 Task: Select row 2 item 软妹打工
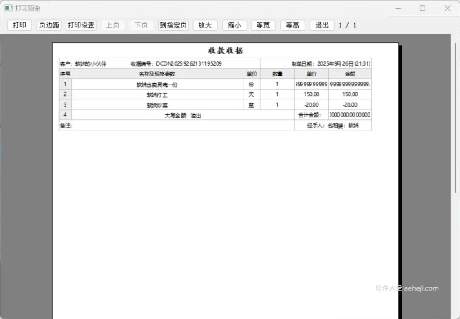[157, 94]
